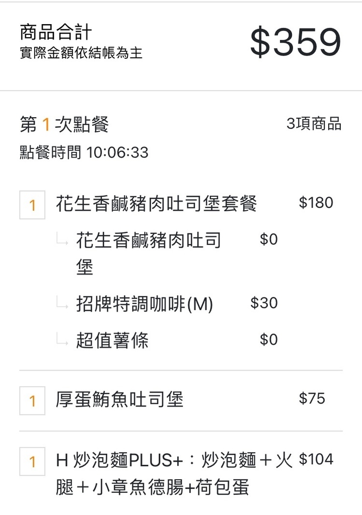Open the 厚蛋鮪魚吐司堡 item
Image resolution: width=362 pixels, height=515 pixels.
pos(120,400)
